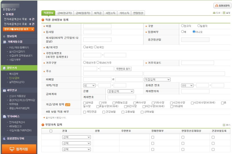Select the 내국인 radio button

coord(84,47)
